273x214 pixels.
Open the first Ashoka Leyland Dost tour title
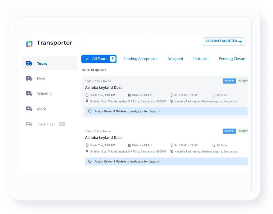pos(103,88)
